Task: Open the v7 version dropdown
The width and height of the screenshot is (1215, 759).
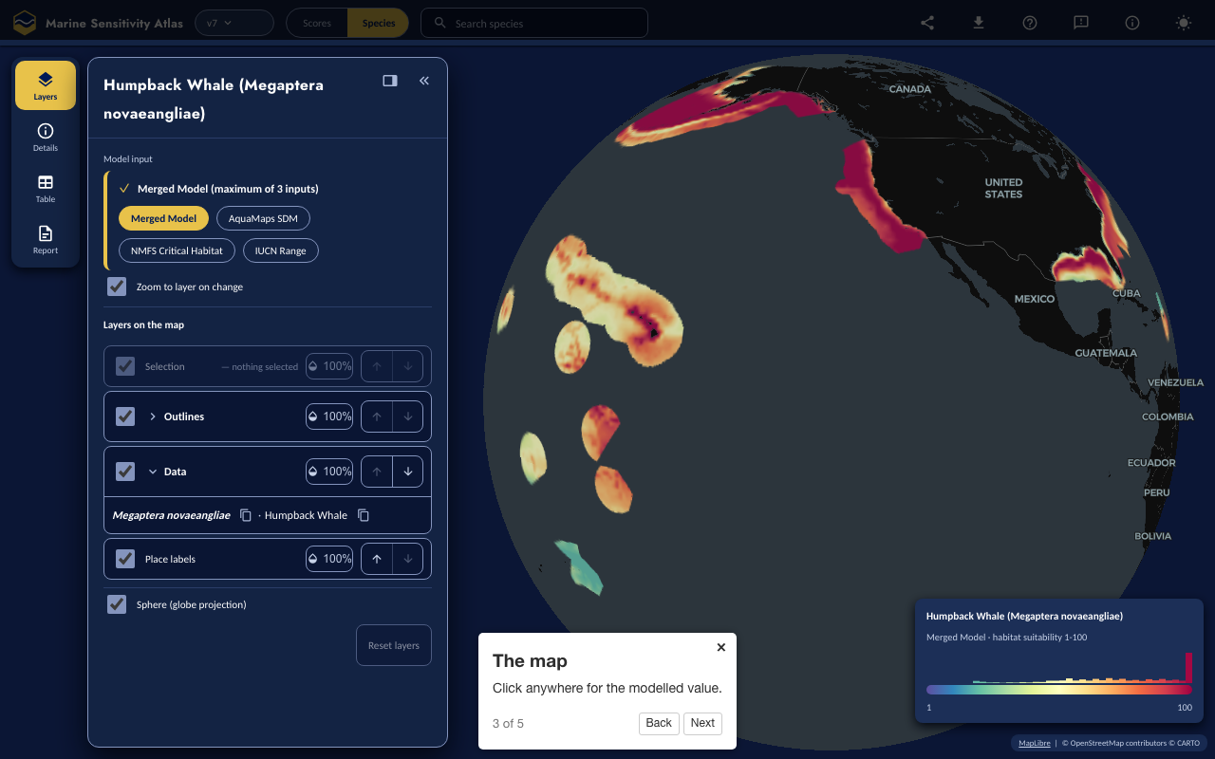Action: (x=234, y=23)
